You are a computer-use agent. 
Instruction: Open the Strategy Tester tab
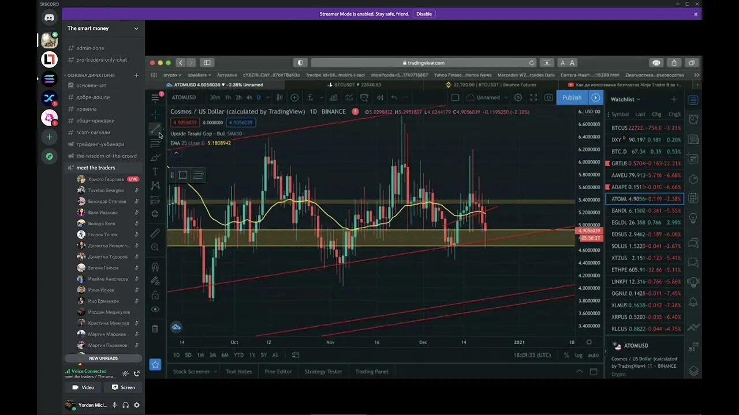pyautogui.click(x=323, y=372)
